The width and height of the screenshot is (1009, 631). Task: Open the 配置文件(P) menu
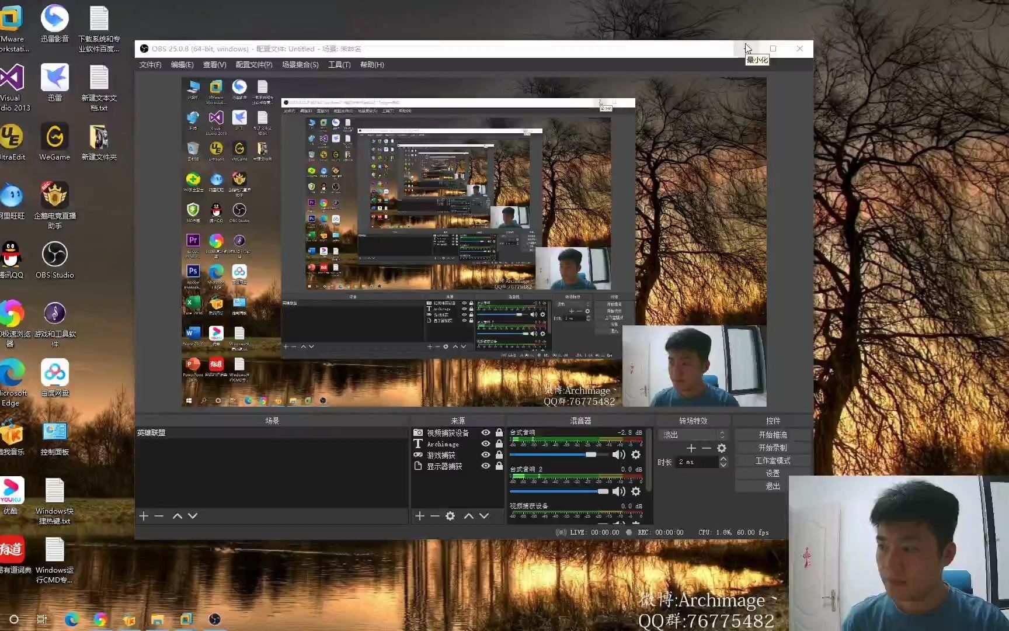254,65
